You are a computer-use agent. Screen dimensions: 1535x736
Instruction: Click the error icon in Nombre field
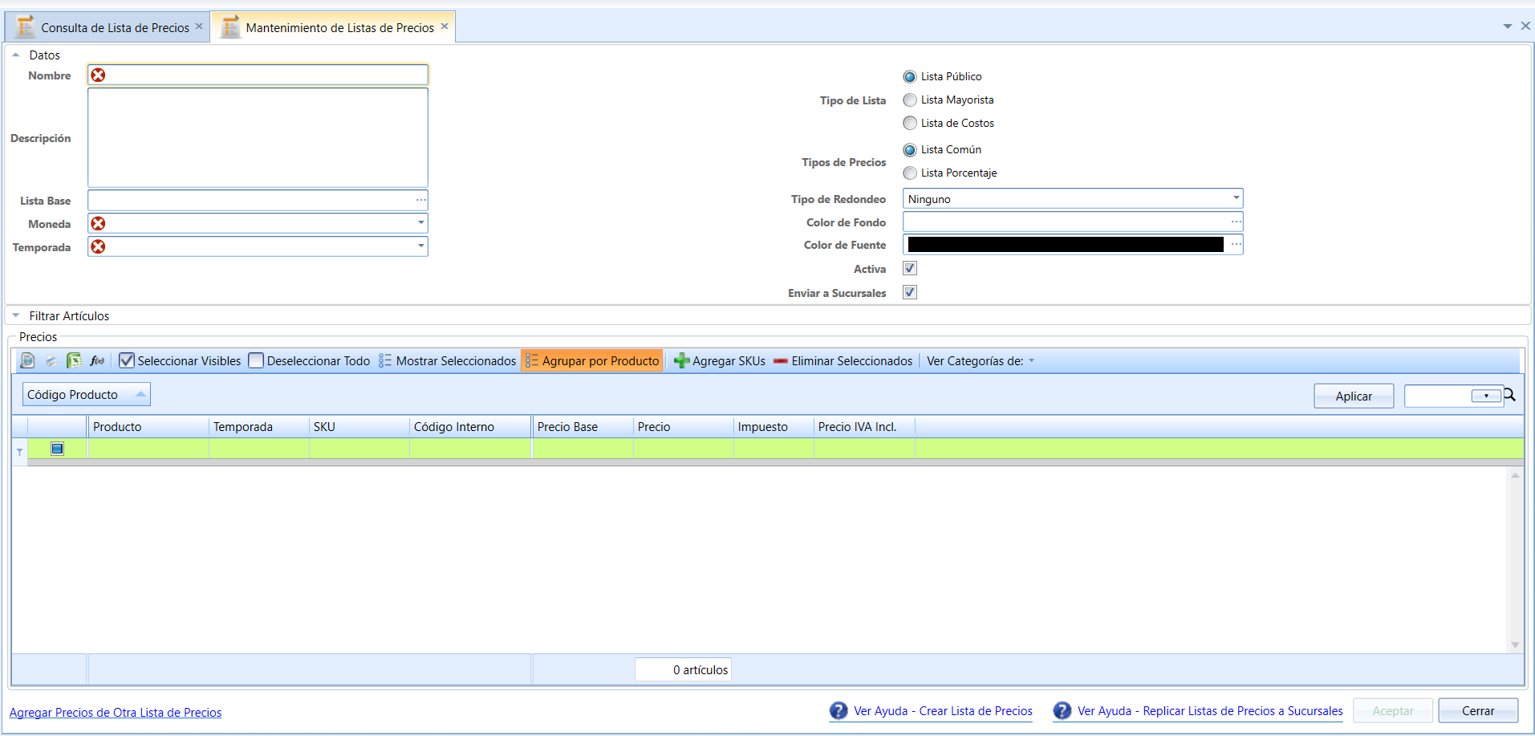click(98, 75)
